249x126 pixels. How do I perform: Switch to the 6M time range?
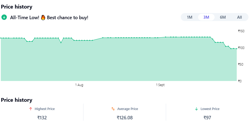click(223, 17)
